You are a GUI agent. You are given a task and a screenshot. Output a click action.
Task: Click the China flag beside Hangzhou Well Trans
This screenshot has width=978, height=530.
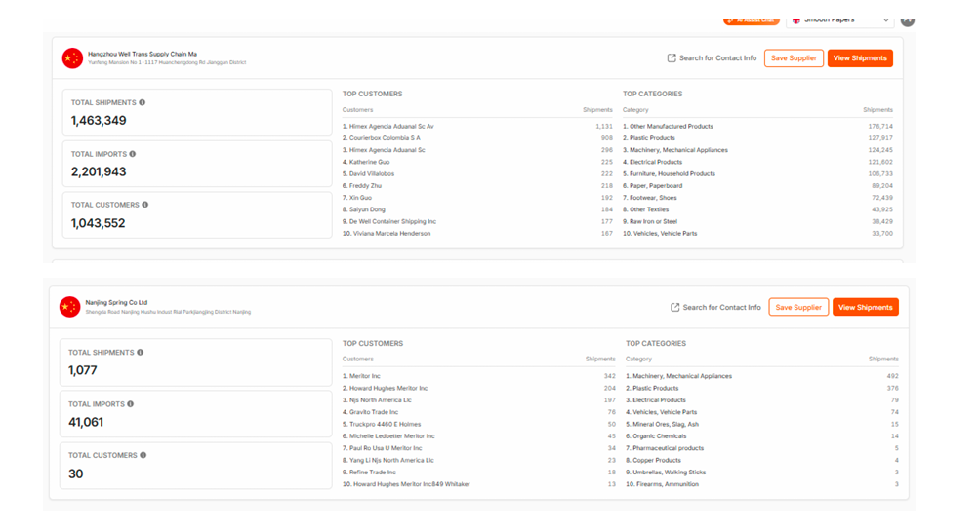(72, 57)
